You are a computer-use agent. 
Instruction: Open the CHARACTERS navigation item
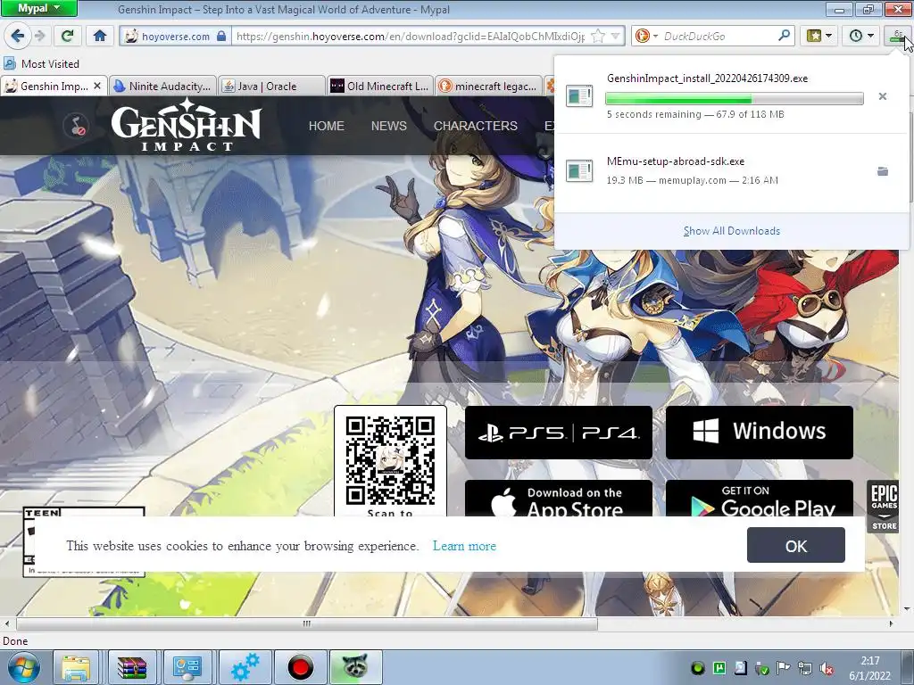click(x=475, y=126)
